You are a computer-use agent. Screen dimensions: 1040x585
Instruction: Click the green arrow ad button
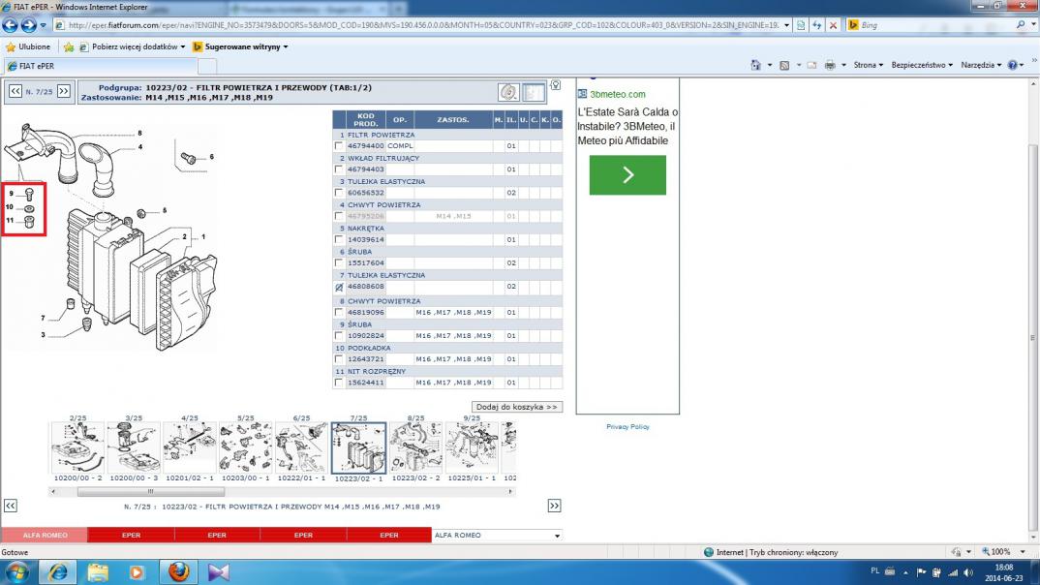627,175
